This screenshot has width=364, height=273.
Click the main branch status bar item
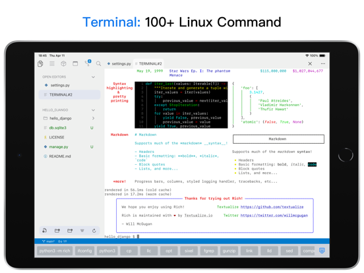tap(48, 241)
